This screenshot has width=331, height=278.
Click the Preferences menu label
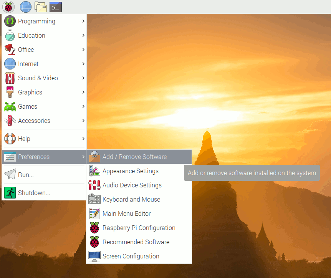34,157
